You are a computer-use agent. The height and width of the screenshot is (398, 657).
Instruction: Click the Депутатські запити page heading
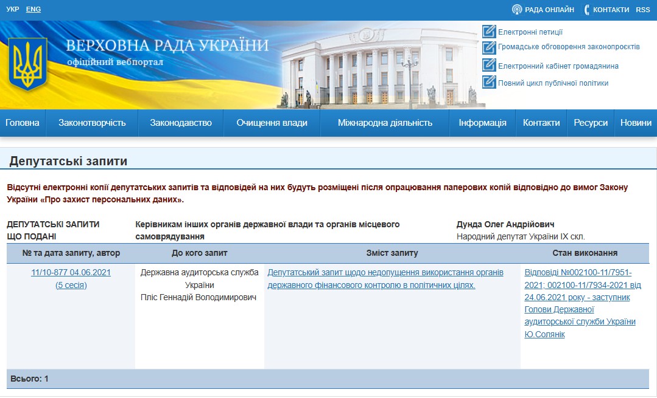68,161
